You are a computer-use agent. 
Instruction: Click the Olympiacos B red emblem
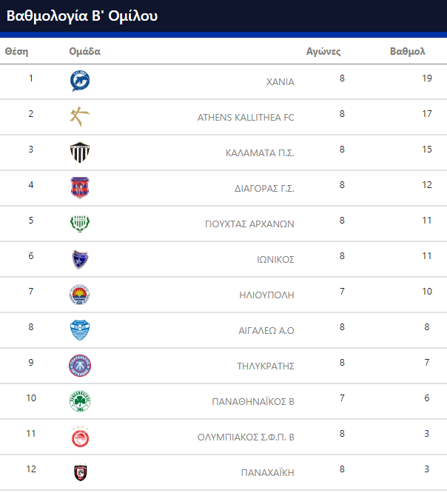[x=80, y=437]
